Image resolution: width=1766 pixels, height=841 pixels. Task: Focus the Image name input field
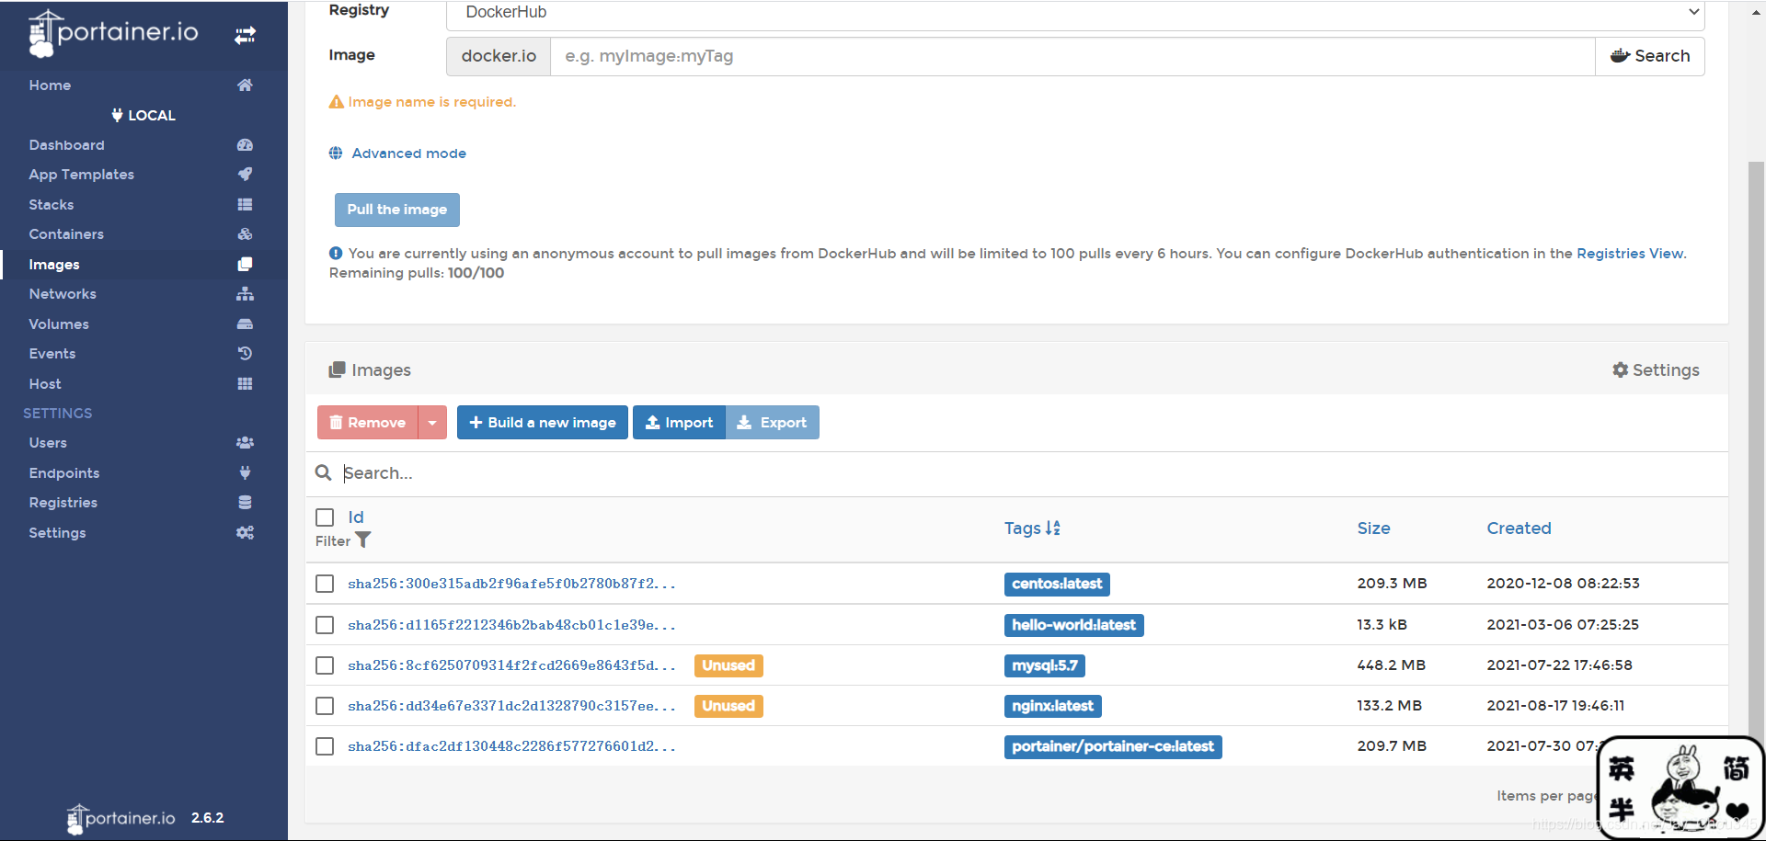(1072, 56)
